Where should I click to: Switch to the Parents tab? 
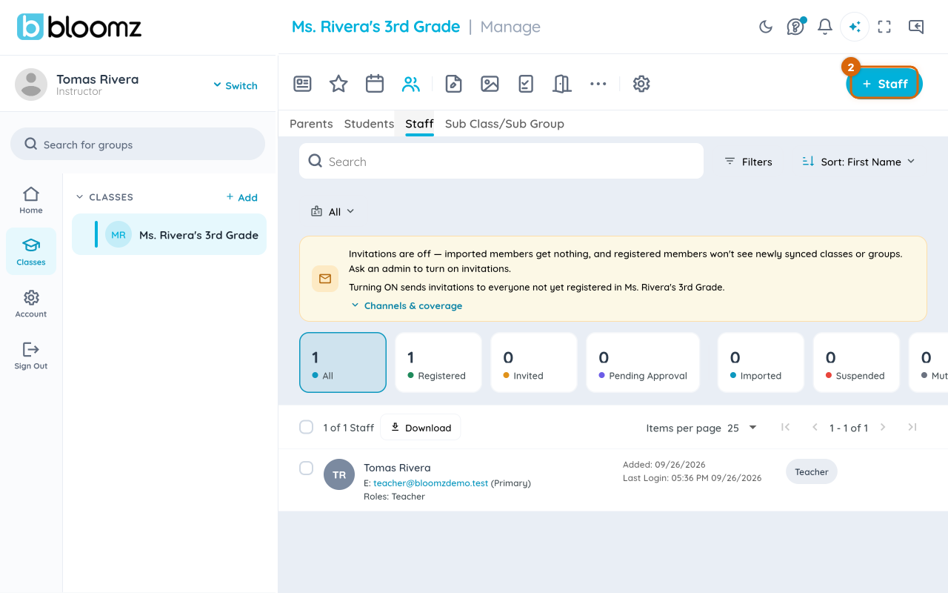[311, 124]
